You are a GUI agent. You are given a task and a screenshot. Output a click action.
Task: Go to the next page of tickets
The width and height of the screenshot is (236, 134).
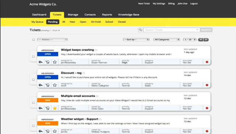click(x=206, y=40)
